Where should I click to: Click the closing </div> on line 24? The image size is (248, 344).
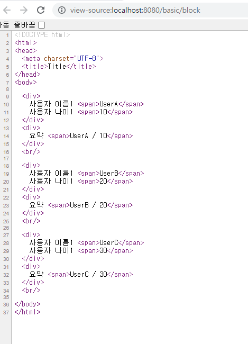point(33,213)
